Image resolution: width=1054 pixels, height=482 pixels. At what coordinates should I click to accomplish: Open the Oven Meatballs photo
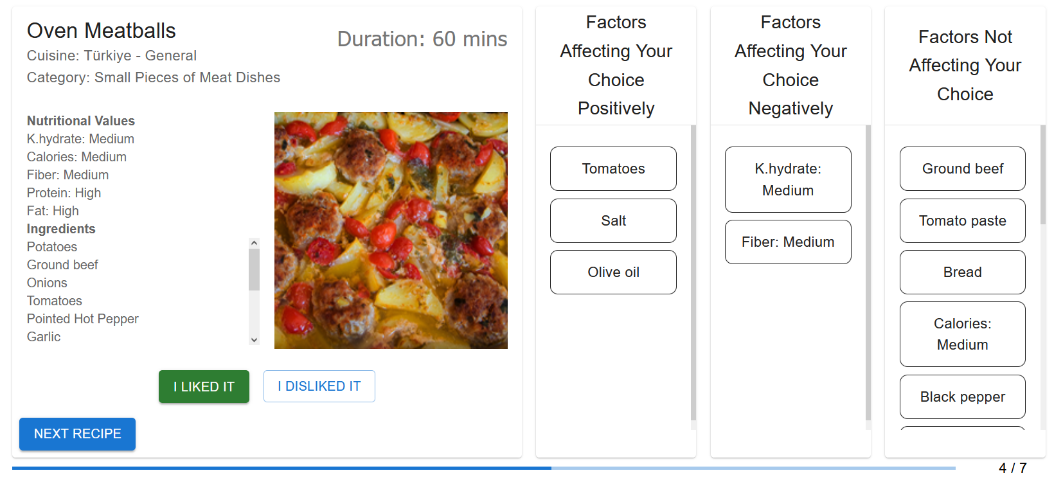(391, 230)
